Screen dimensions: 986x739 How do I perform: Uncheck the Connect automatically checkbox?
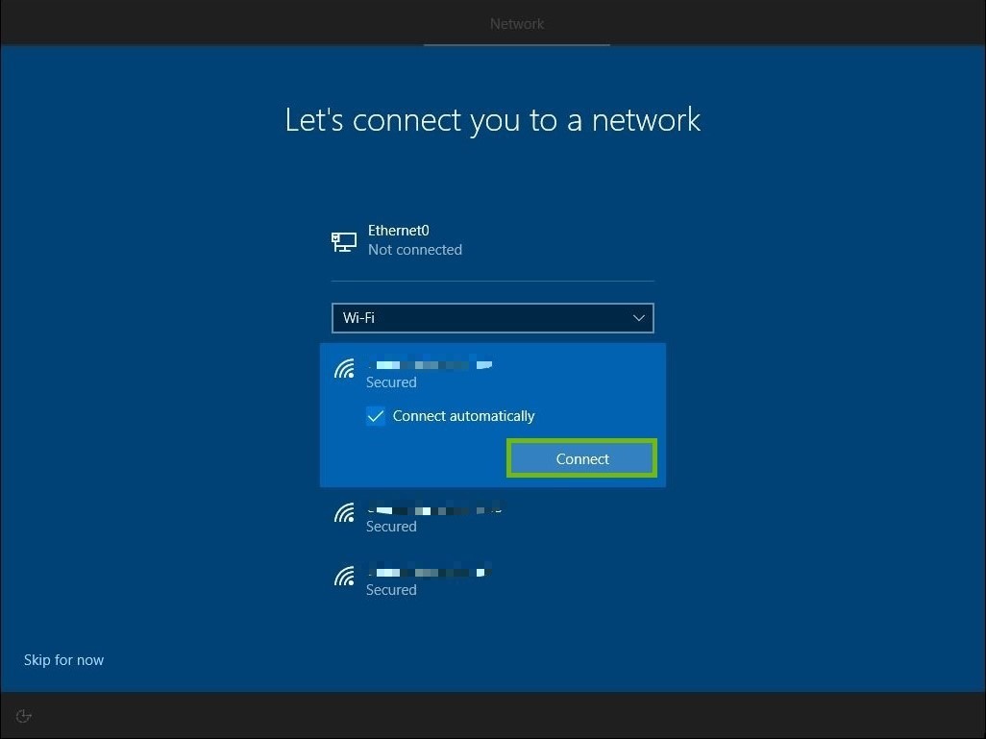[x=376, y=416]
